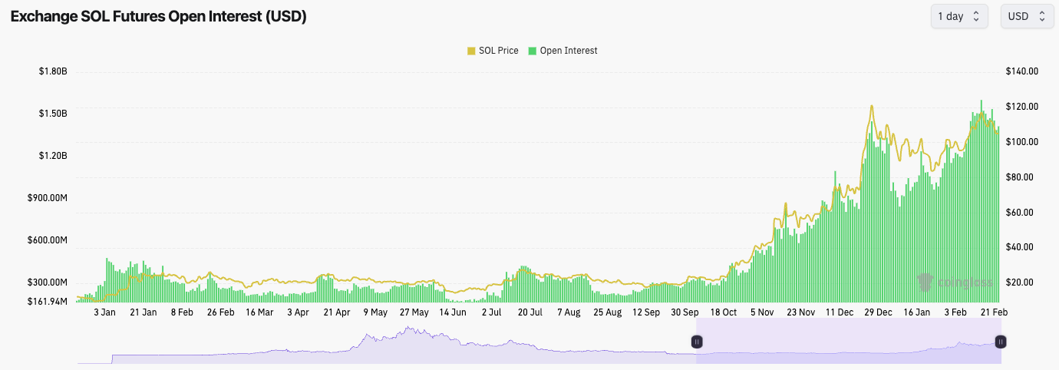This screenshot has height=370, width=1059.
Task: Open the "1 day" interval dropdown
Action: [x=958, y=16]
